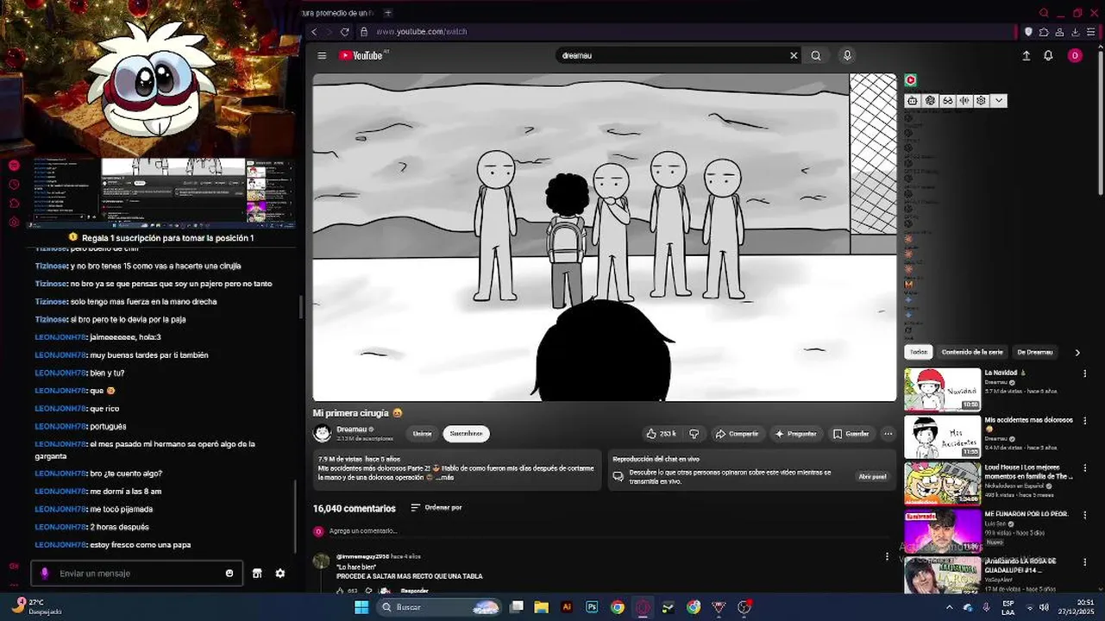Reply to comment with Responder
Screen dimensions: 1105x621
coord(414,591)
